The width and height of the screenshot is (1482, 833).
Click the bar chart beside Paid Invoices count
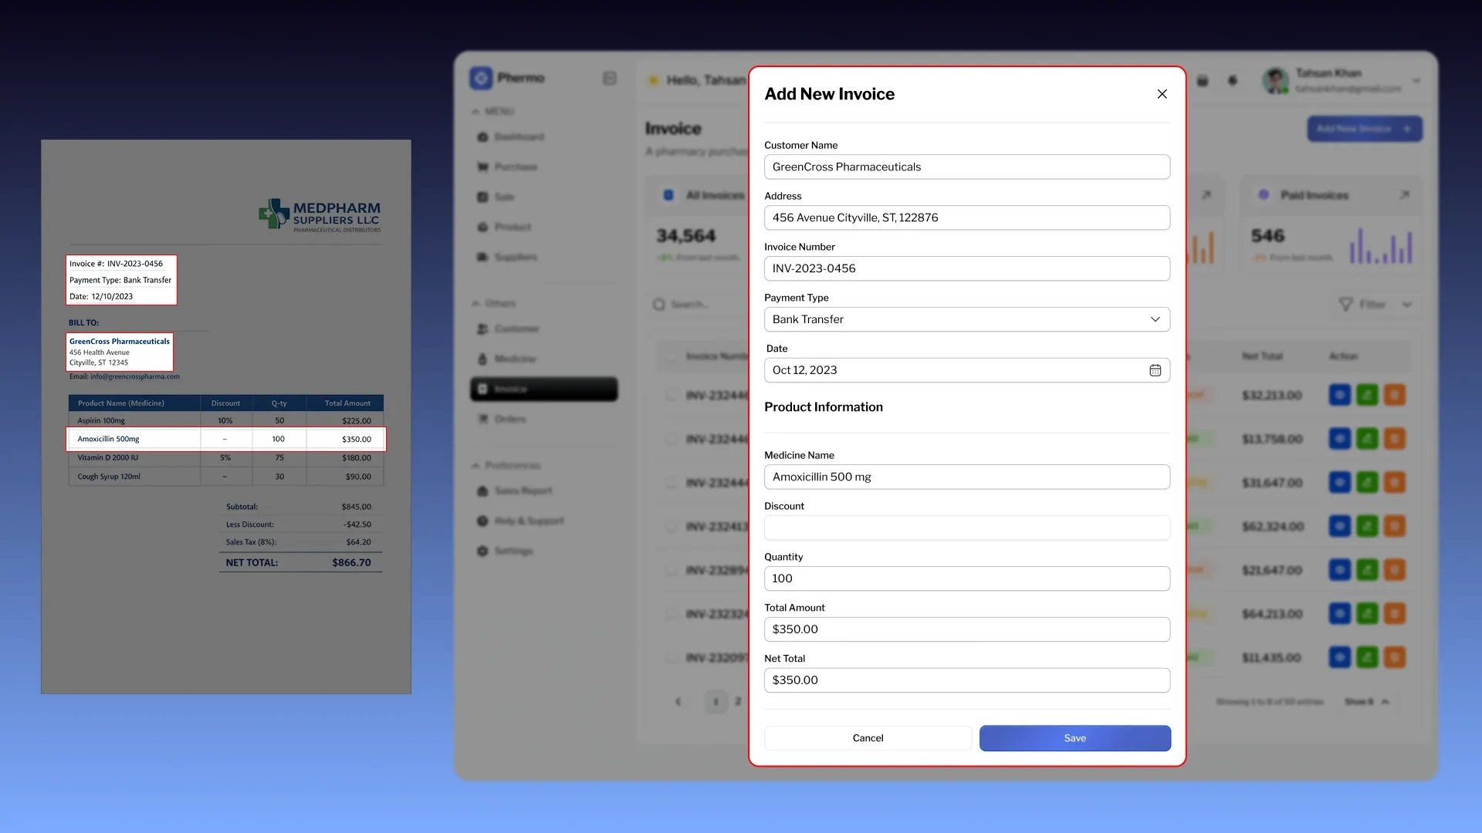coord(1381,247)
